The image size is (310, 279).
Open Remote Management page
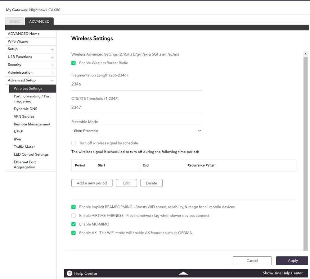coord(32,124)
